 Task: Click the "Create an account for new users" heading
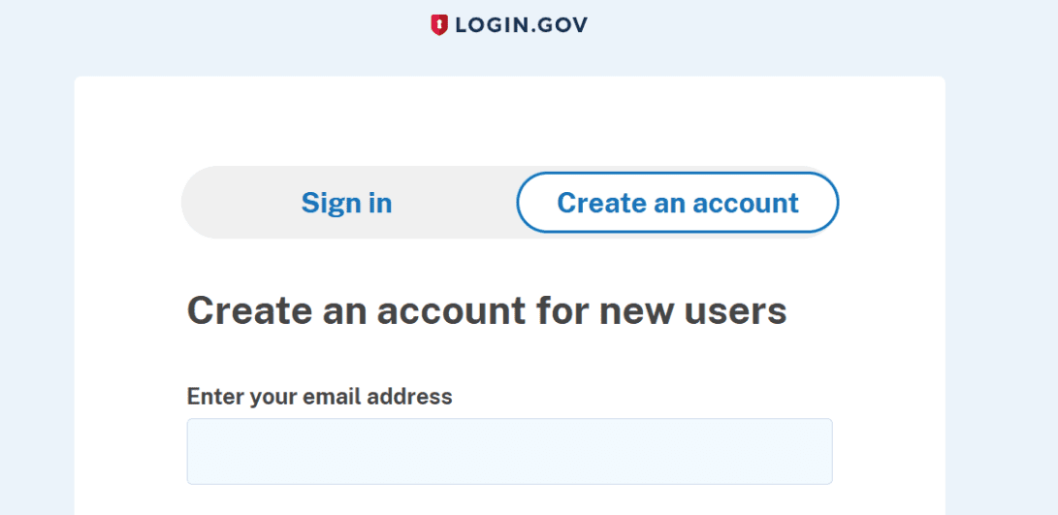tap(486, 311)
